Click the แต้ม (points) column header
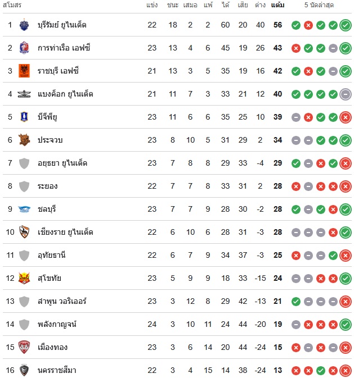354x378 pixels. pyautogui.click(x=277, y=5)
